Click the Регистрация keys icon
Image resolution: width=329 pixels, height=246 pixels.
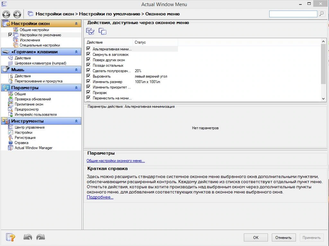pyautogui.click(x=11, y=138)
